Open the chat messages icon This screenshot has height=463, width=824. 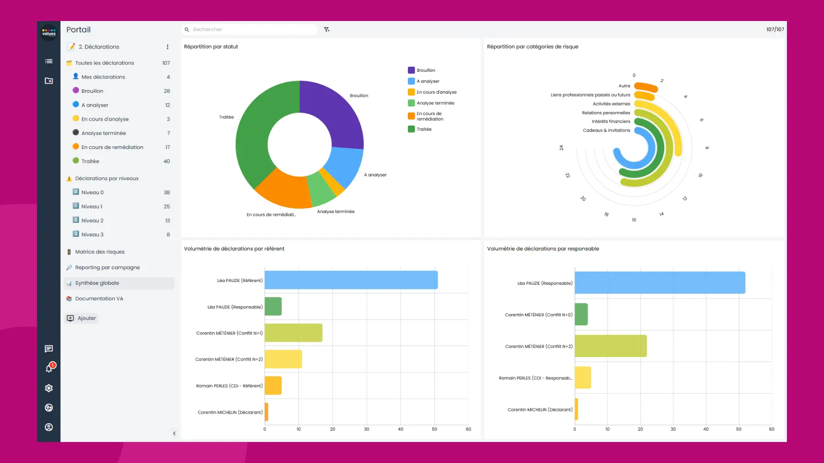point(49,349)
